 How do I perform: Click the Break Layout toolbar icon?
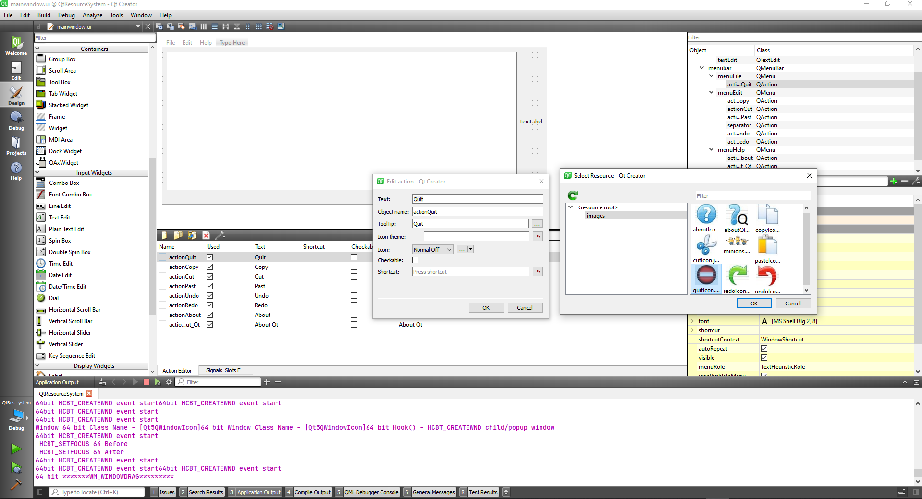[270, 26]
